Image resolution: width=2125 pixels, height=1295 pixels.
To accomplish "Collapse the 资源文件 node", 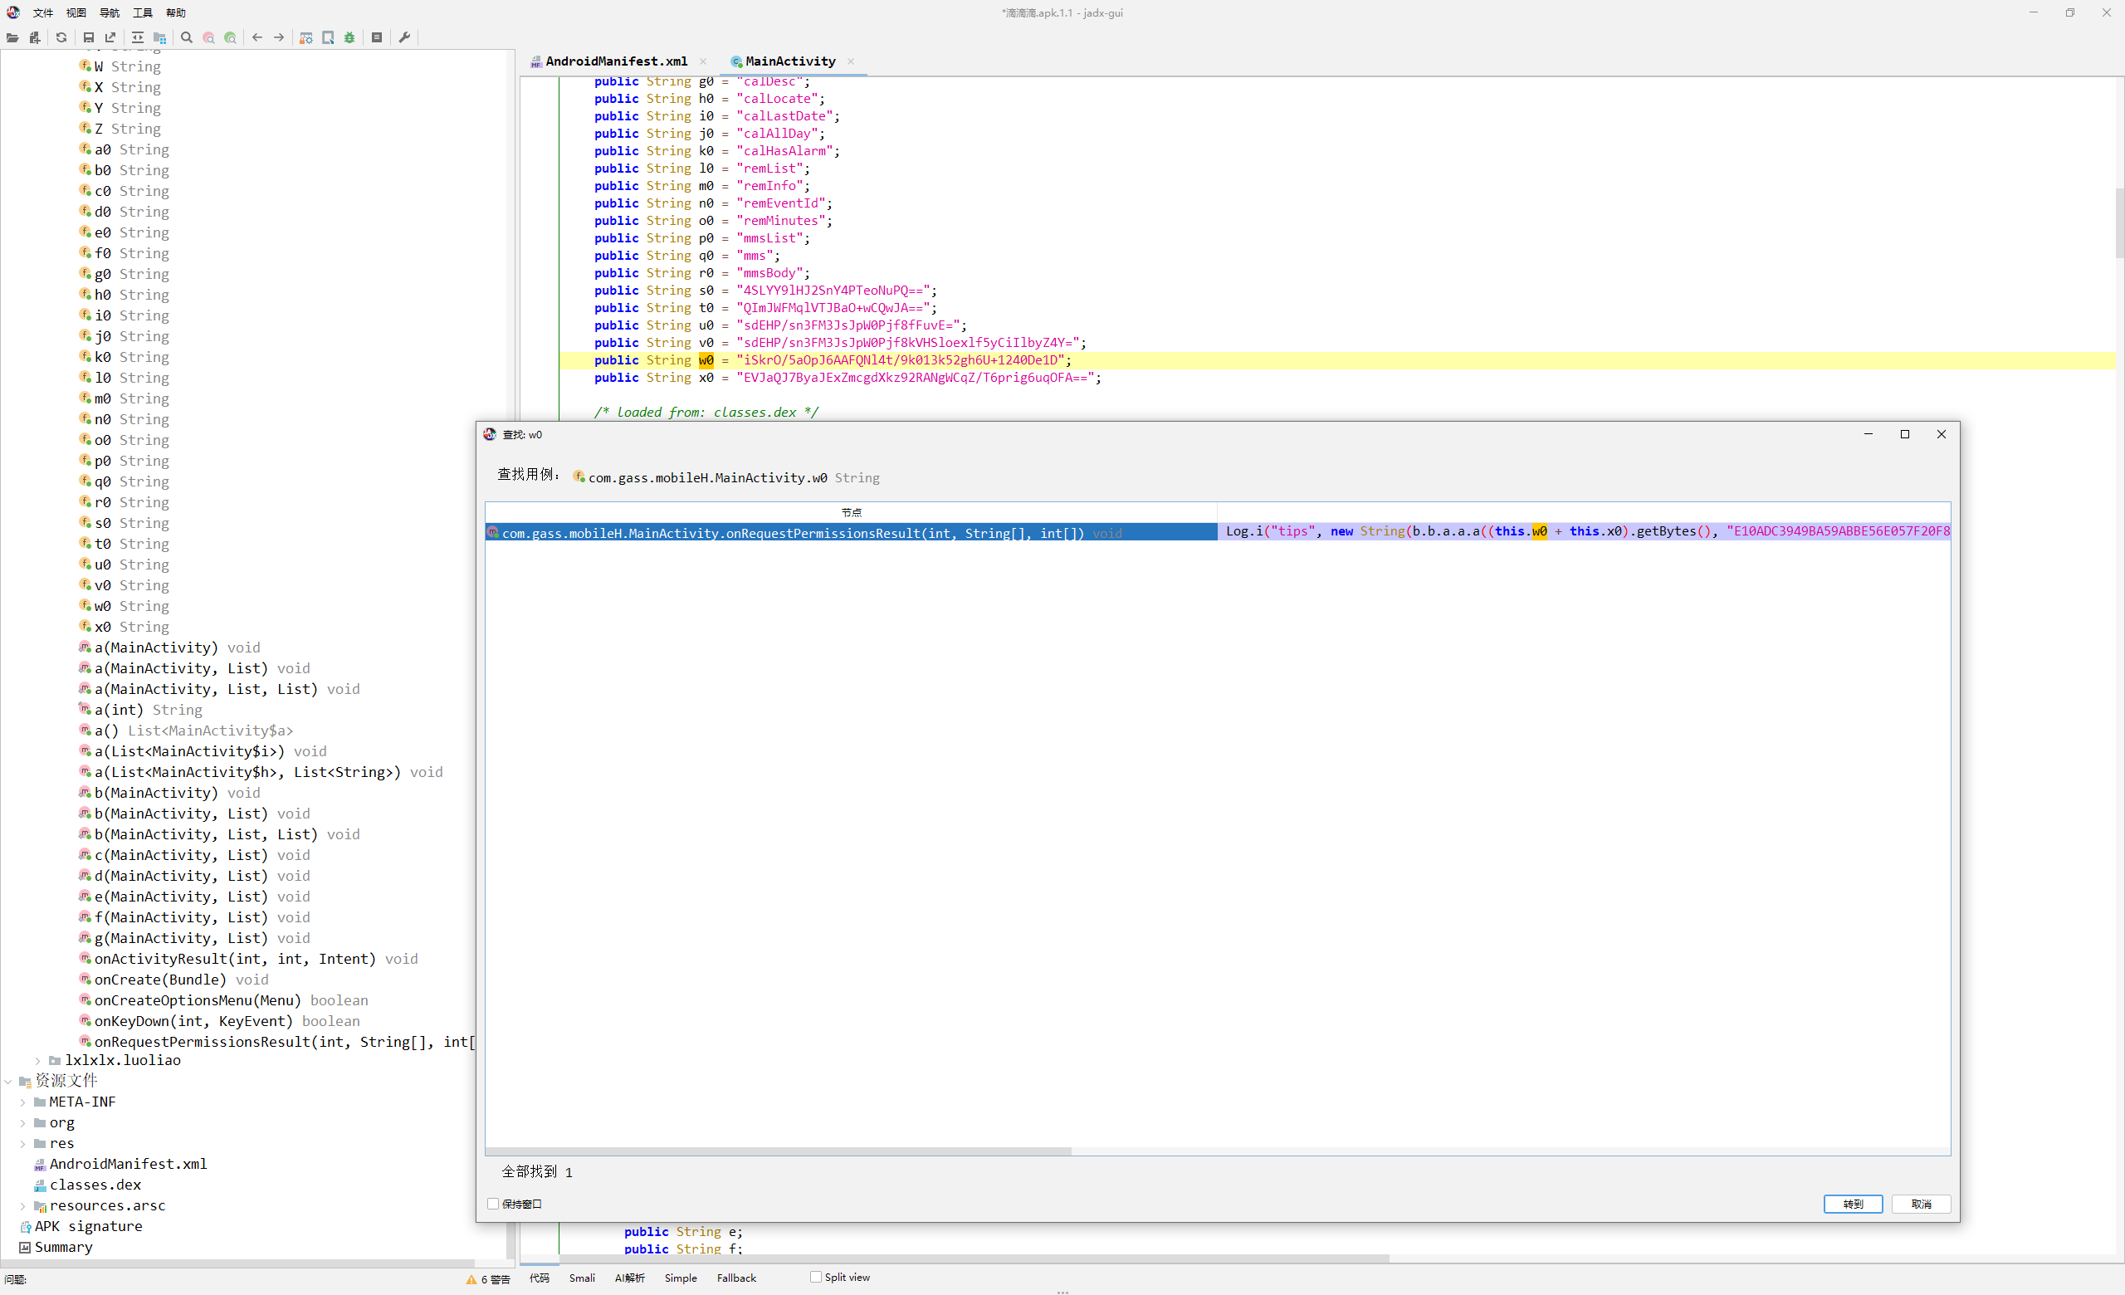I will click(8, 1081).
